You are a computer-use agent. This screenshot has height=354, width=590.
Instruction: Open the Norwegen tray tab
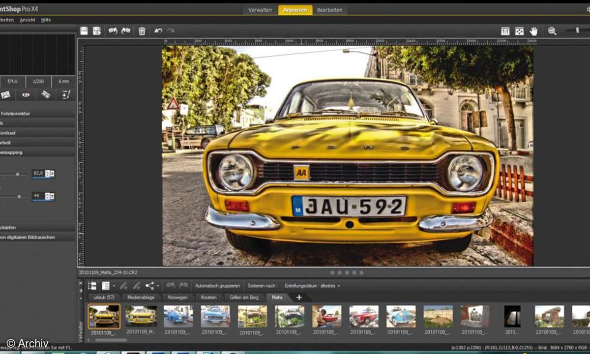click(x=178, y=297)
